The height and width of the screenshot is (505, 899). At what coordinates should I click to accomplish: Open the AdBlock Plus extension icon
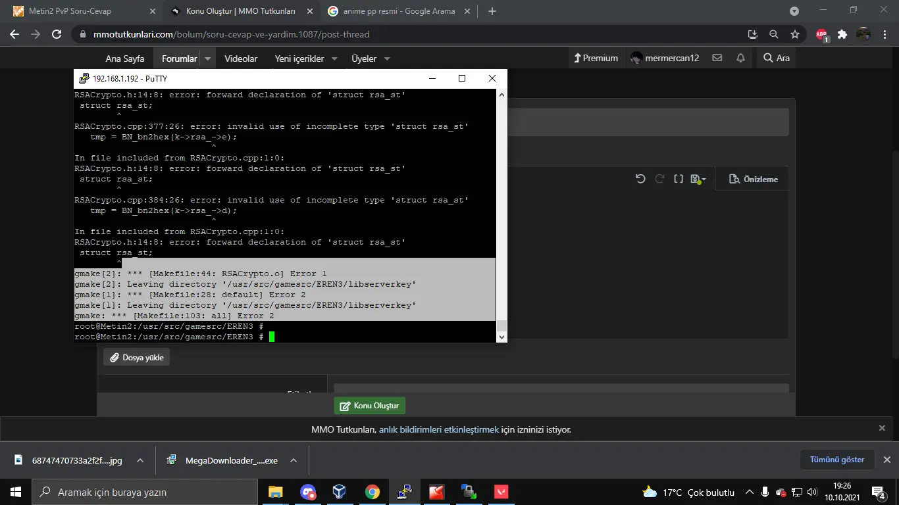tap(821, 34)
